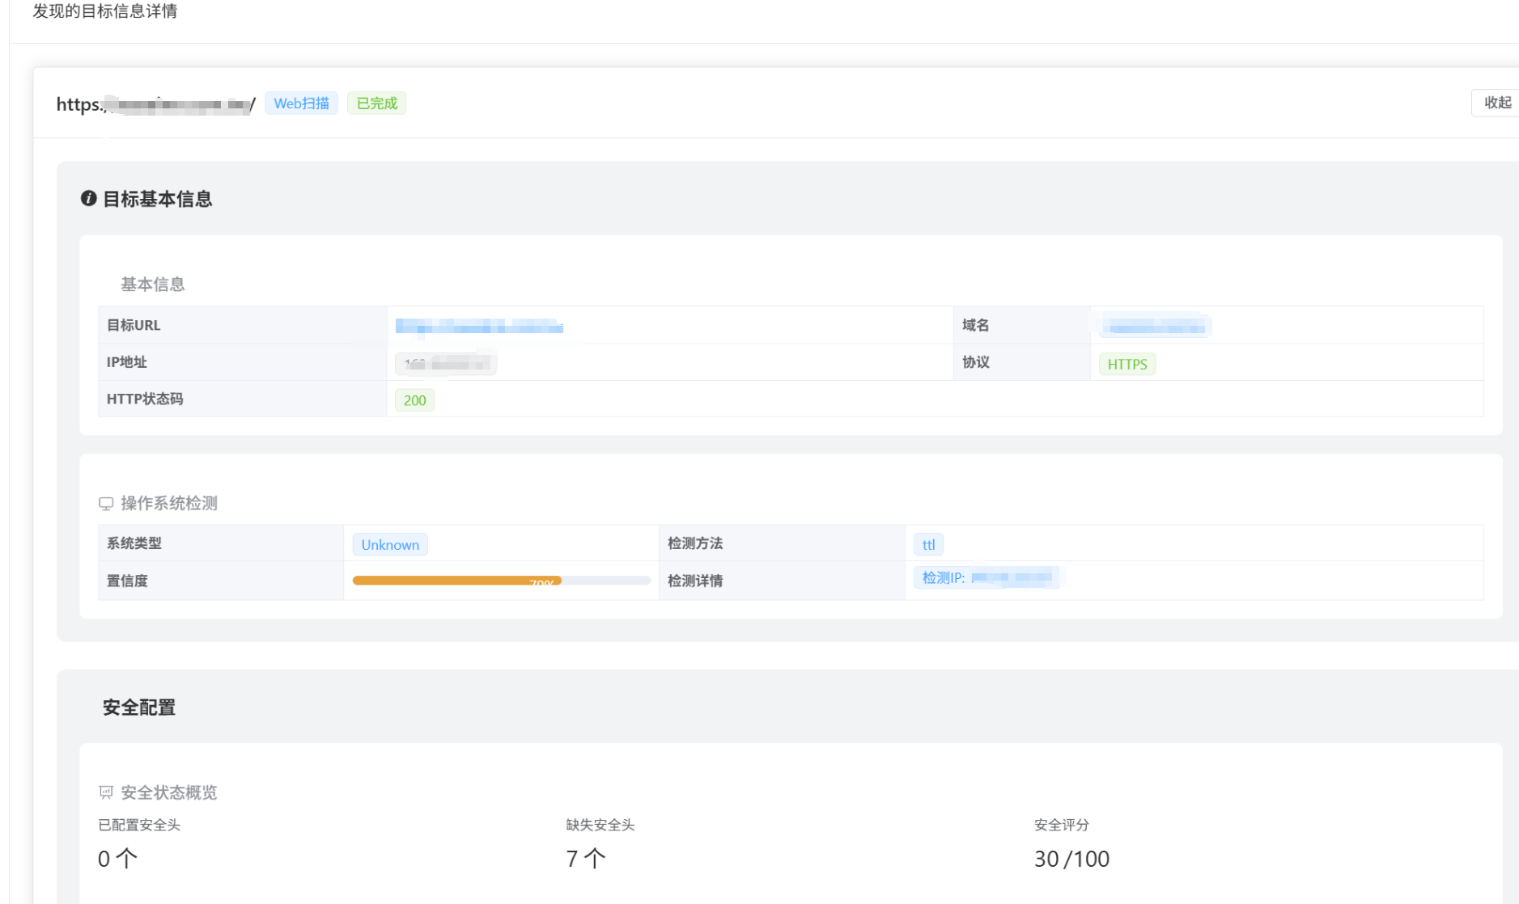Click the Web扫描 tag
1519x904 pixels.
301,103
